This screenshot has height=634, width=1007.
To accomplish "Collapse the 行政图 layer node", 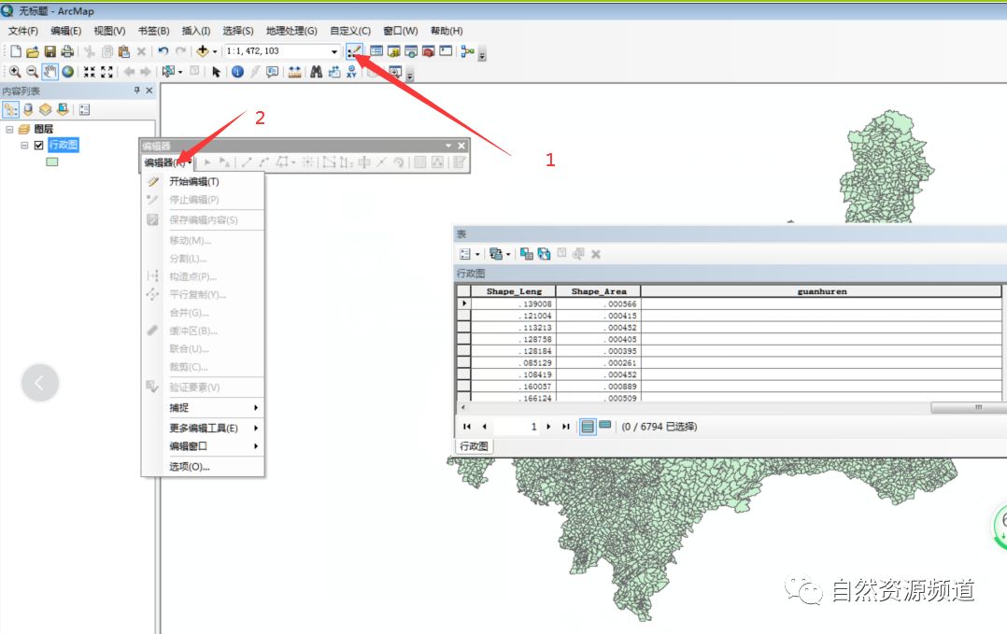I will 24,145.
